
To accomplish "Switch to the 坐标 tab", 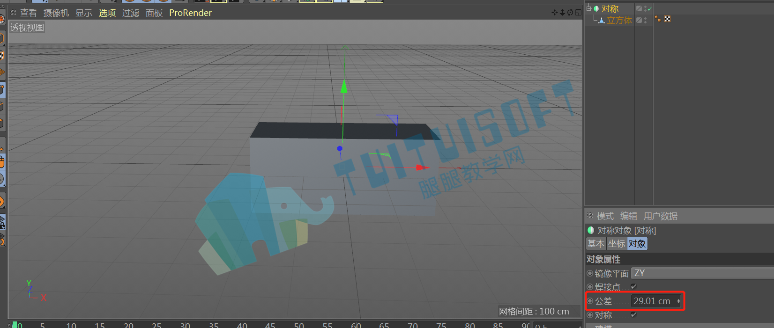I will pos(617,244).
